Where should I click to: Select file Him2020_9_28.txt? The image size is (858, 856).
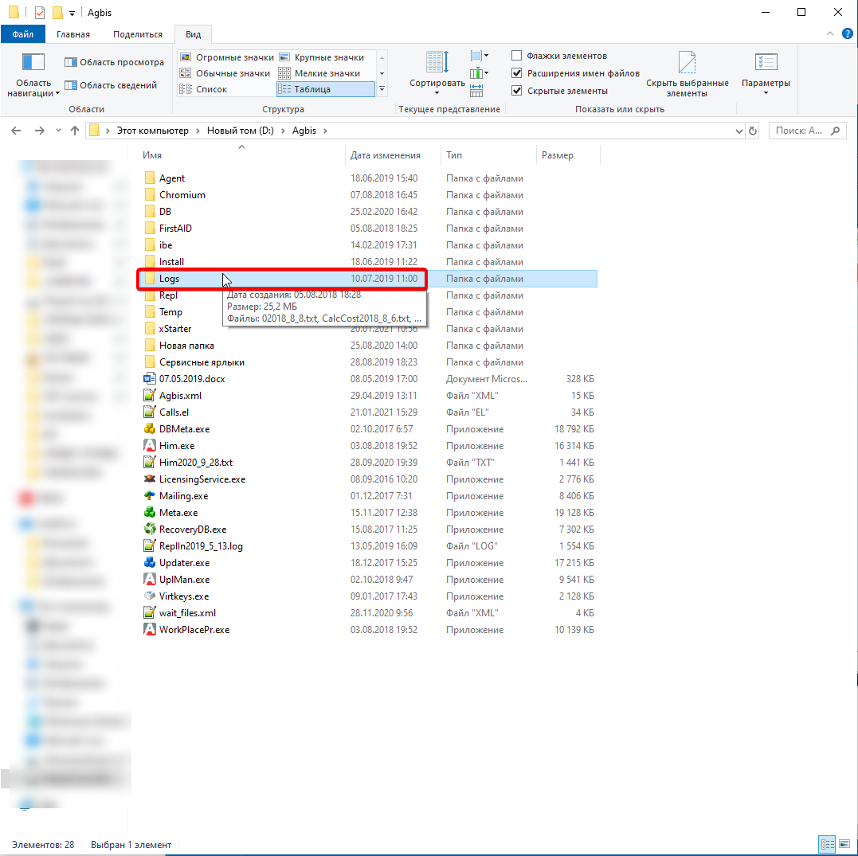click(196, 462)
